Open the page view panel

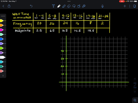pyautogui.click(x=135, y=6)
